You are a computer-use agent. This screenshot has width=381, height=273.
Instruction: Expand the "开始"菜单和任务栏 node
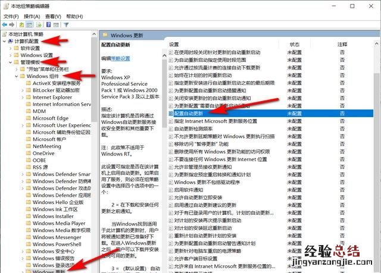click(17, 70)
